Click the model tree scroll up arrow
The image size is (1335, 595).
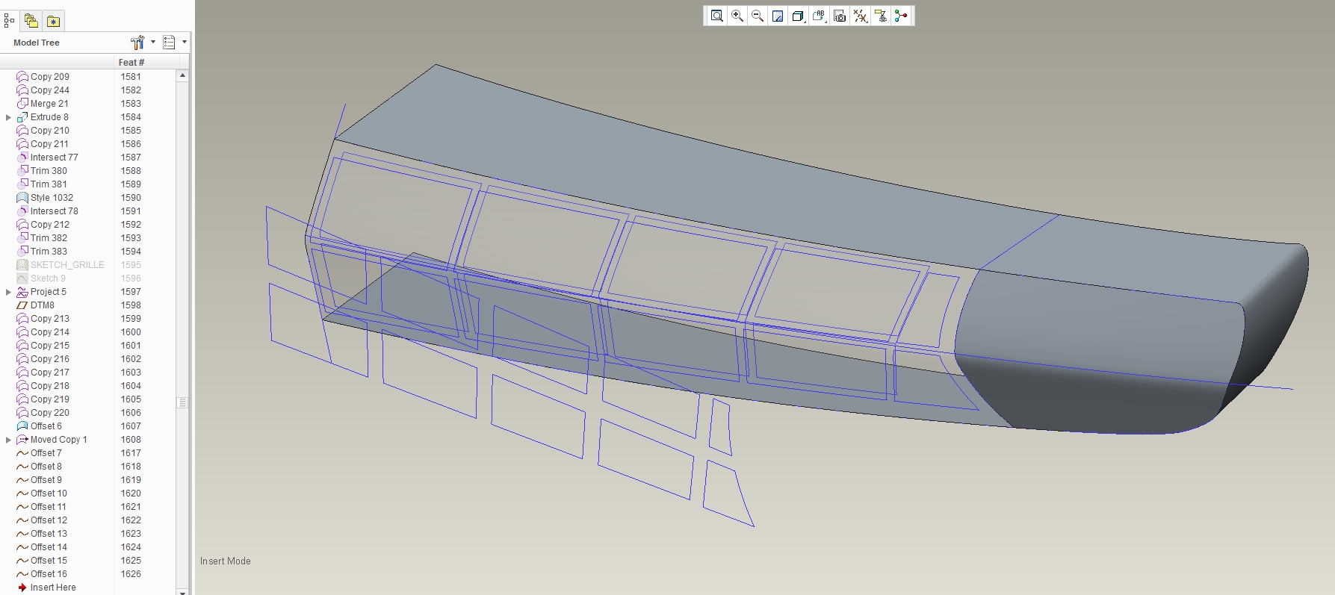(x=182, y=75)
